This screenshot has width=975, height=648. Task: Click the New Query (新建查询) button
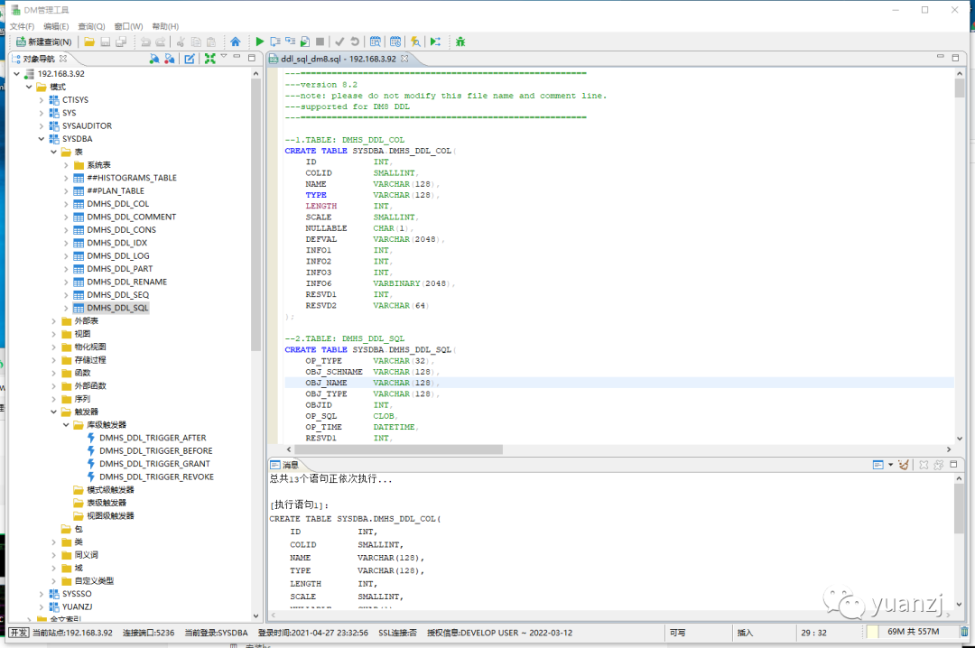click(43, 42)
